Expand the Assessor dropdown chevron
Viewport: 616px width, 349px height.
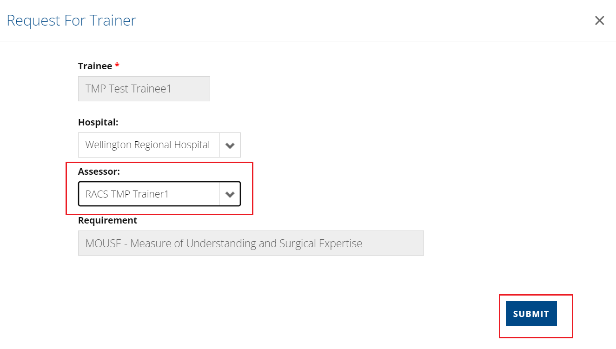pyautogui.click(x=230, y=194)
